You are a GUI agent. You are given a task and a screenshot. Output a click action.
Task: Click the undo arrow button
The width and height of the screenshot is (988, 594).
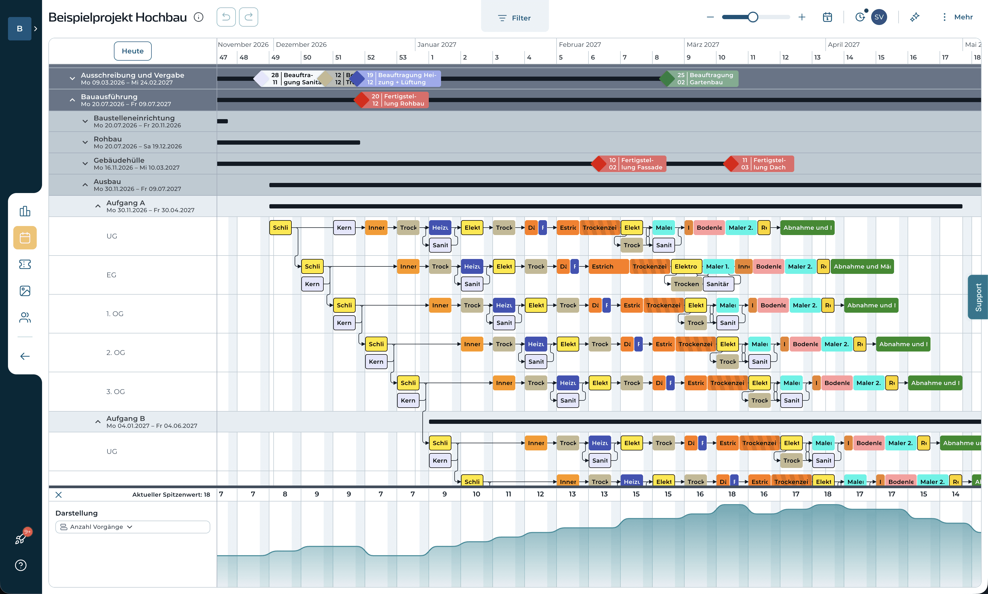(x=226, y=17)
